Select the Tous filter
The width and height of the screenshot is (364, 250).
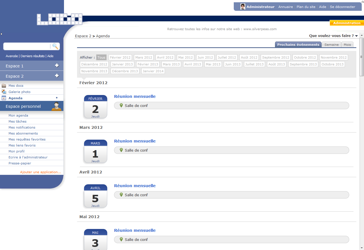point(101,57)
